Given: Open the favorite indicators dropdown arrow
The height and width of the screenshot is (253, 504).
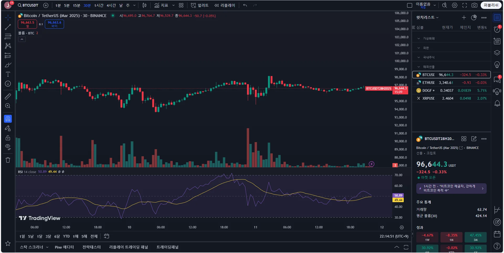Looking at the screenshot, I should point(173,5).
